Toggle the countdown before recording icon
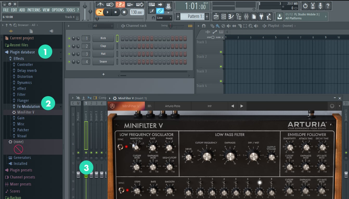Screen dimensions: 349x199 coord(120,5)
